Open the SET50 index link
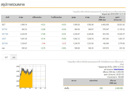The image size is (127, 92). pos(5,29)
